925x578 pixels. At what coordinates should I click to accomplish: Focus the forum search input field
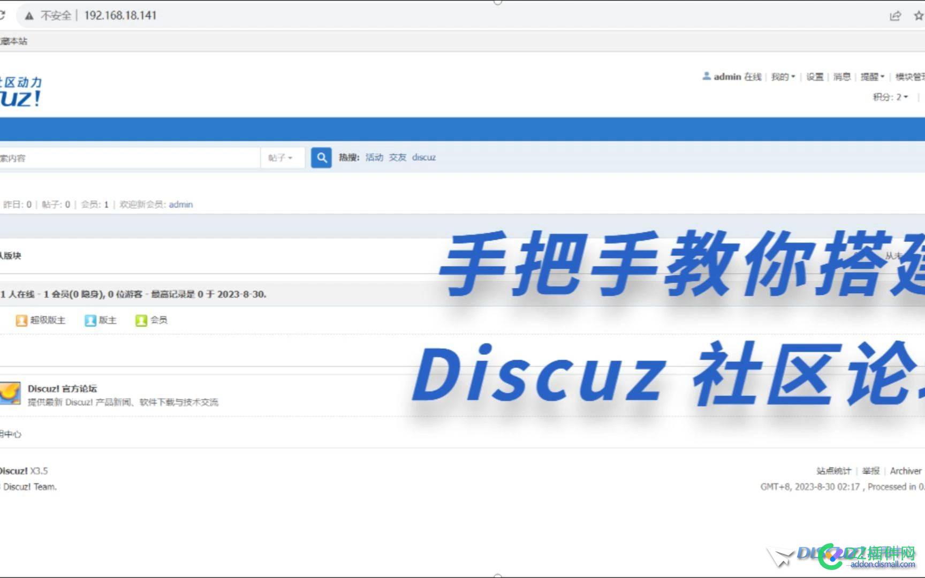point(130,158)
